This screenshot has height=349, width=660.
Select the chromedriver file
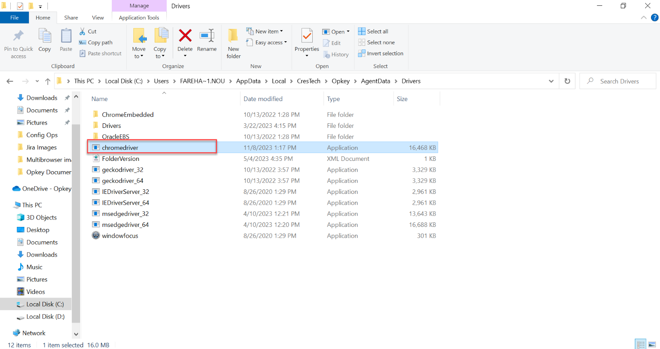click(263, 148)
